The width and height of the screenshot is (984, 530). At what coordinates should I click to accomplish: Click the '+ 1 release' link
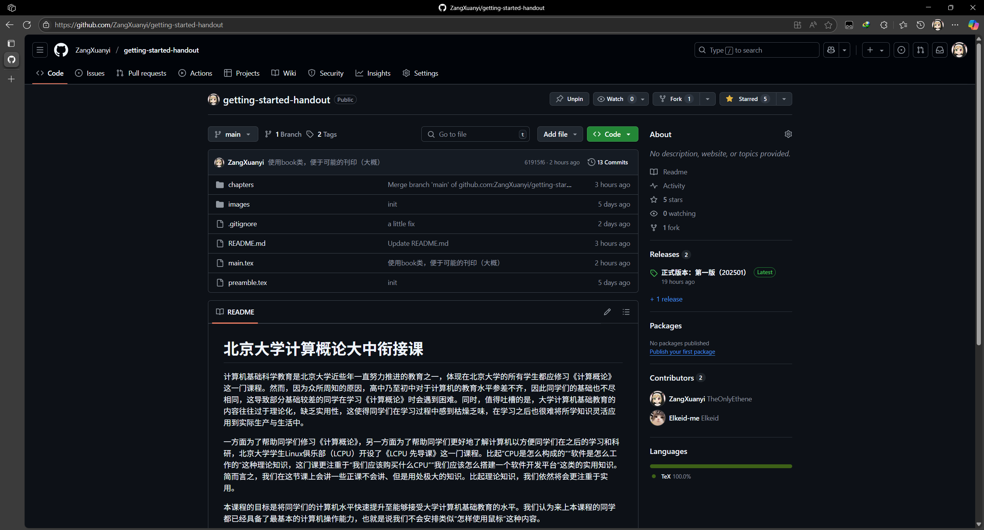666,299
